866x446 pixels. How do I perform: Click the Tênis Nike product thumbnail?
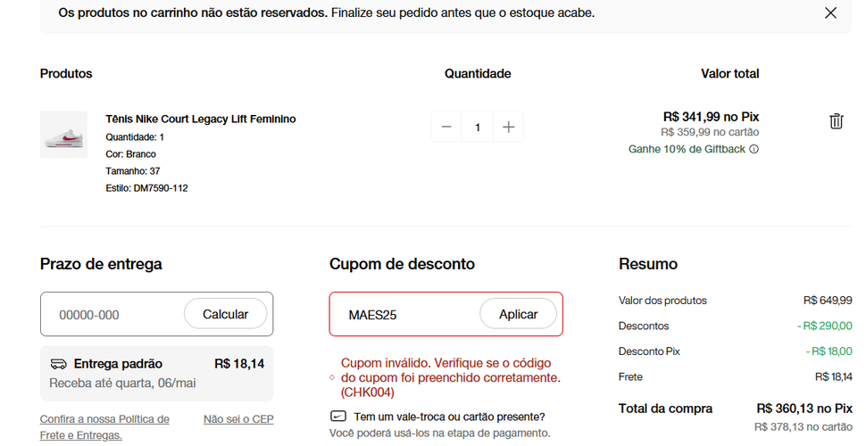pyautogui.click(x=63, y=135)
